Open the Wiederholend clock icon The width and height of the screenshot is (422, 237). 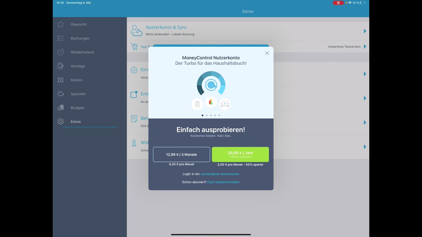point(60,52)
